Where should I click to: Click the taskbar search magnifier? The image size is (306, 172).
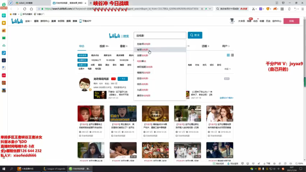pos(11,169)
